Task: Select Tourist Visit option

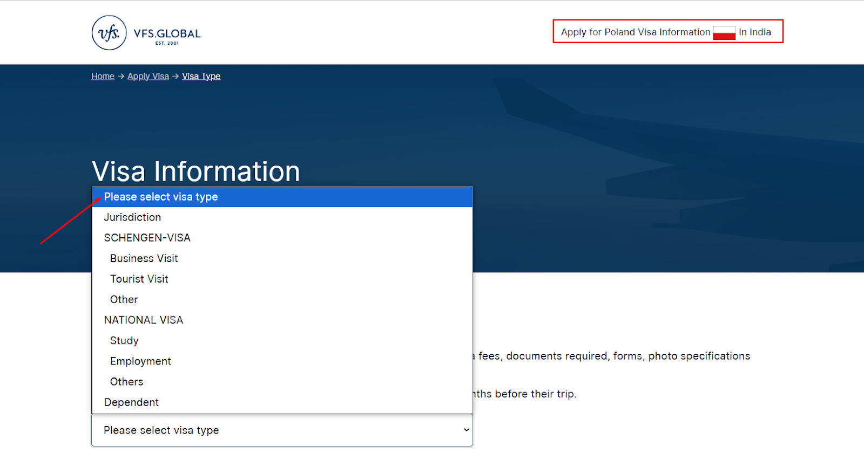Action: pos(282,279)
